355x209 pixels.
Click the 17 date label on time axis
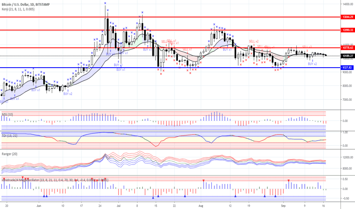pos(81,206)
